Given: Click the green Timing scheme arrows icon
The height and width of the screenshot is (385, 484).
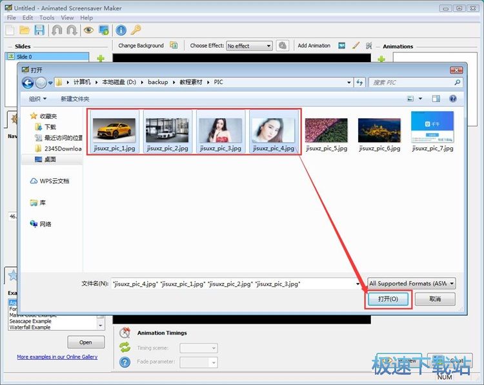Looking at the screenshot, I should pyautogui.click(x=125, y=348).
